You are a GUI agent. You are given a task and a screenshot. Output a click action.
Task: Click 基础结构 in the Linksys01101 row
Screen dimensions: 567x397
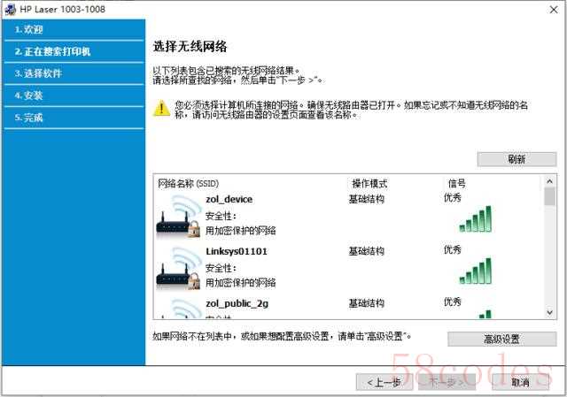[x=366, y=251]
